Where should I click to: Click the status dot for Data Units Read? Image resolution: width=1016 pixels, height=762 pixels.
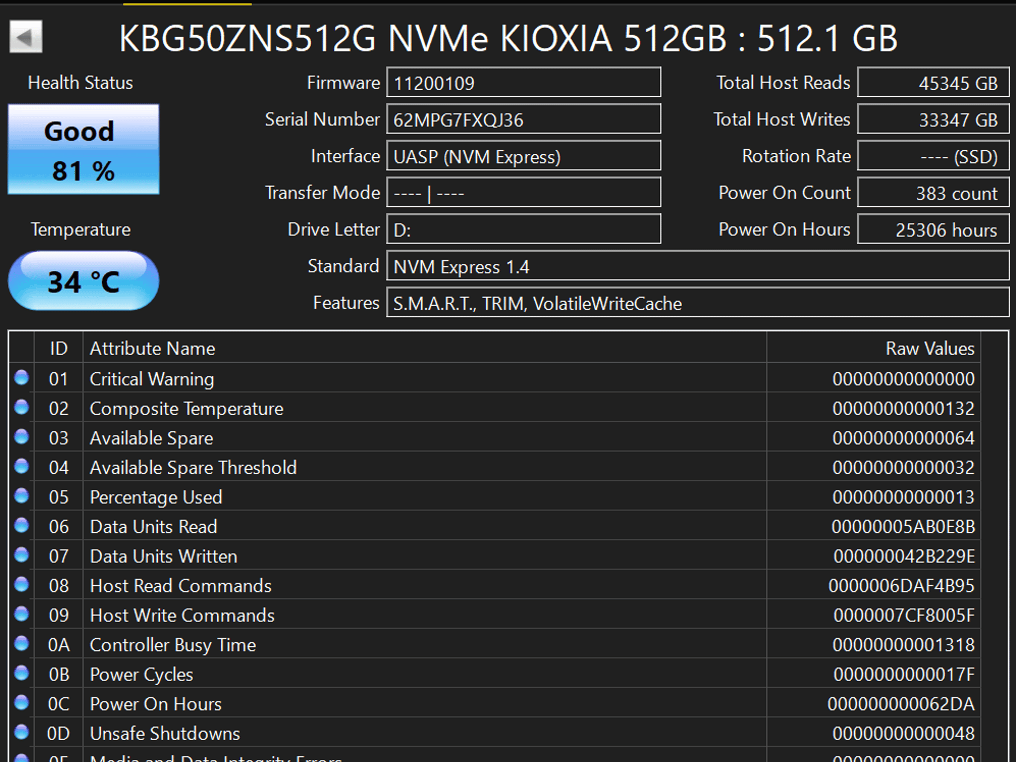coord(22,525)
